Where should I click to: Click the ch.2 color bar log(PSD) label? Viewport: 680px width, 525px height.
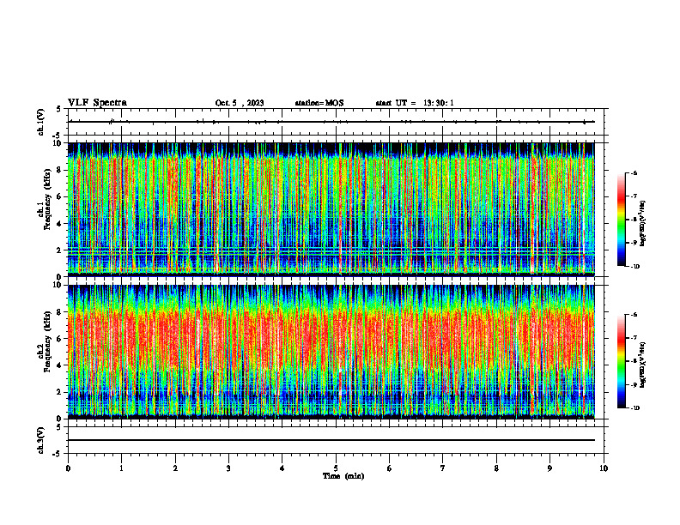[x=642, y=365]
